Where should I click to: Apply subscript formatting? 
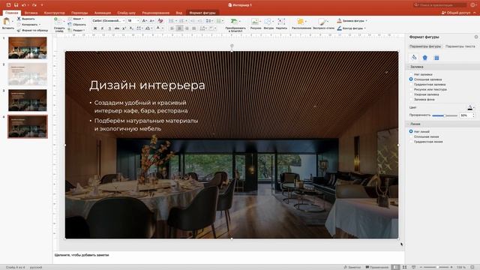131,28
